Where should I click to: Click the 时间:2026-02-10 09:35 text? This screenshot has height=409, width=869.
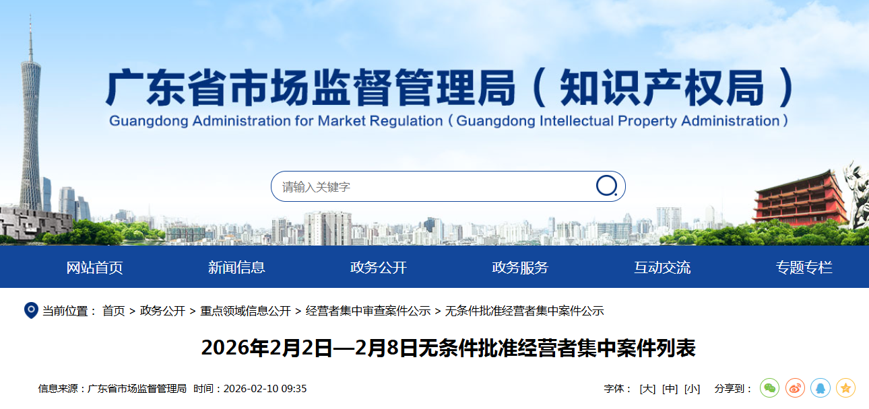(x=250, y=389)
